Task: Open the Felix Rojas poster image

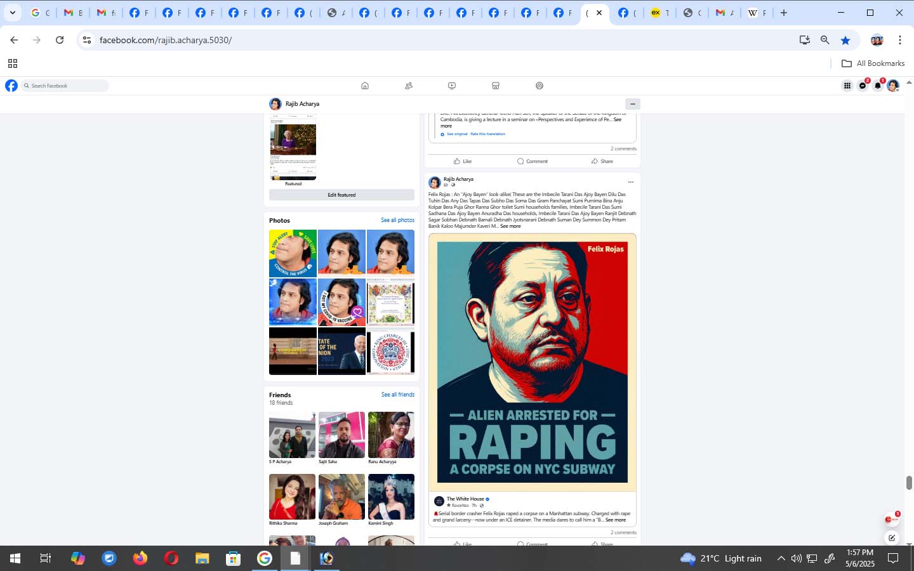Action: (x=533, y=362)
